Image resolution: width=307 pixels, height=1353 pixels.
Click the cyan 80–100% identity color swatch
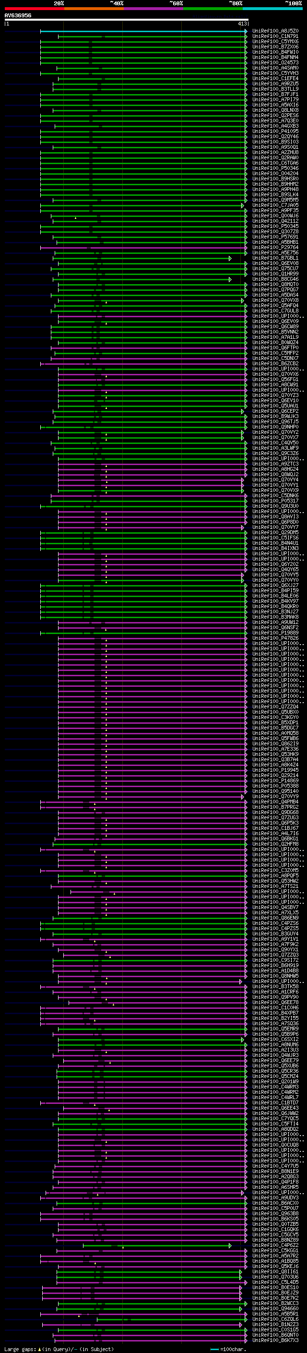[x=272, y=9]
